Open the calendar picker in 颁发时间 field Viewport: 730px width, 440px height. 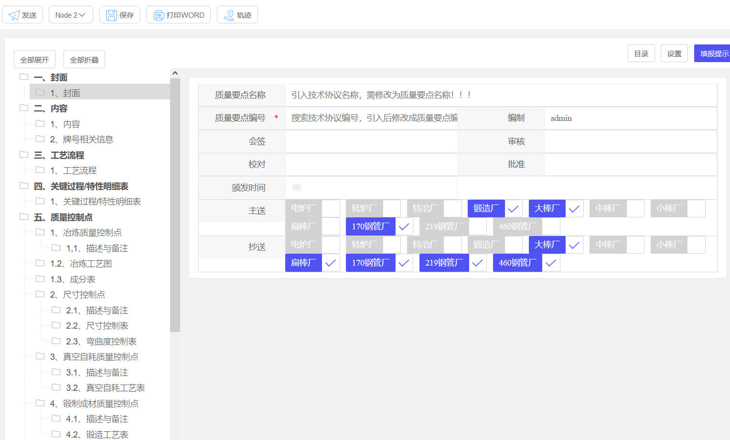click(x=297, y=187)
